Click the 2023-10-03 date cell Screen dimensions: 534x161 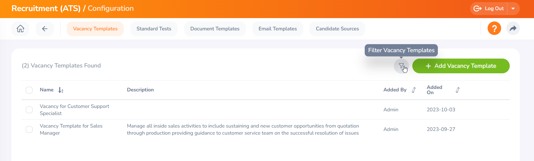[x=441, y=110]
